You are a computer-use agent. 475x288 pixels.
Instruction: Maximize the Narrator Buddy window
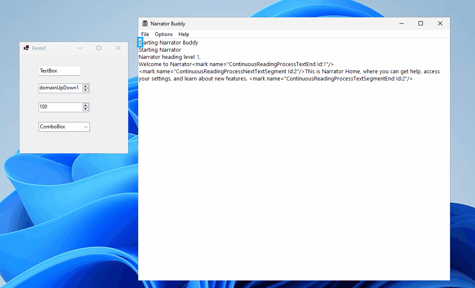(421, 24)
